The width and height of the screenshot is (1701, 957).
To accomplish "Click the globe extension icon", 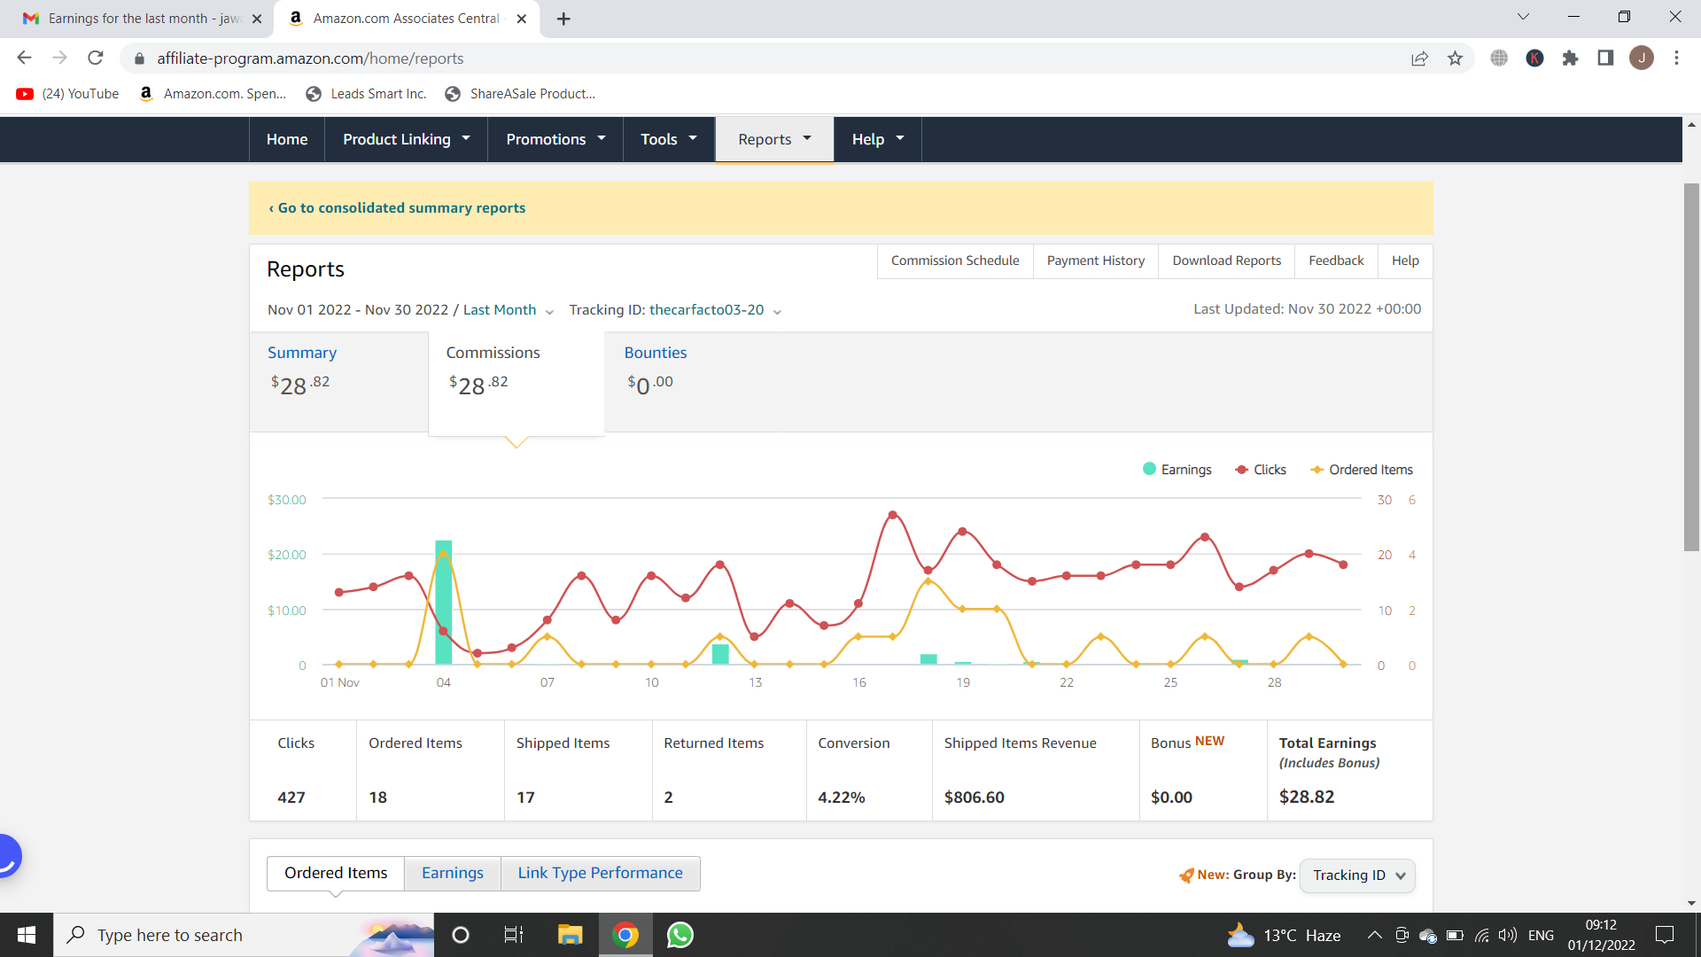I will [x=1499, y=58].
